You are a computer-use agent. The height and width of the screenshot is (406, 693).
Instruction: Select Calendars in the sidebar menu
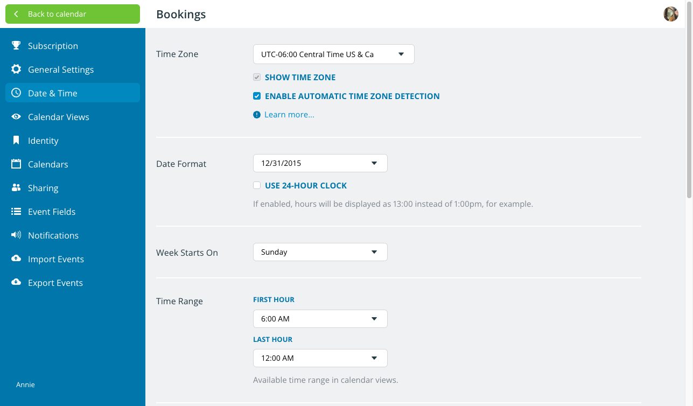pyautogui.click(x=48, y=164)
